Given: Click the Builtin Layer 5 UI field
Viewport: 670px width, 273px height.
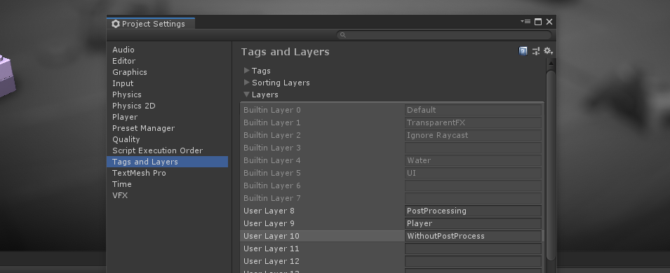Looking at the screenshot, I should [x=473, y=173].
